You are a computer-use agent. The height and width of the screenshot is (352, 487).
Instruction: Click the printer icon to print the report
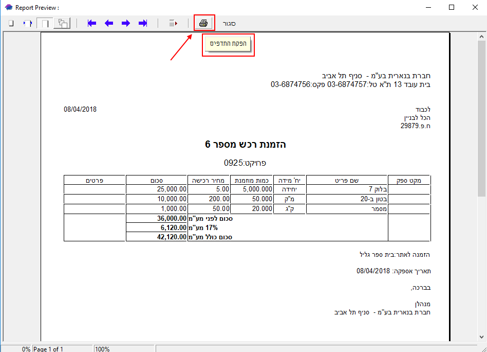coord(204,23)
